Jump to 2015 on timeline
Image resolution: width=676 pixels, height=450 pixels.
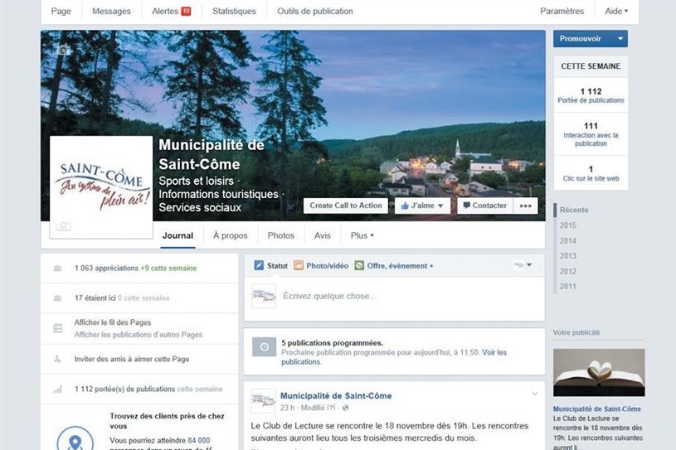[x=568, y=225]
